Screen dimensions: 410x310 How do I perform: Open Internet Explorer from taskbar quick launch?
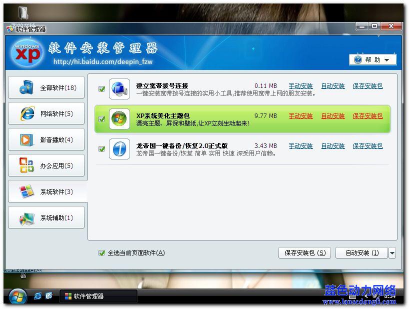coord(37,296)
